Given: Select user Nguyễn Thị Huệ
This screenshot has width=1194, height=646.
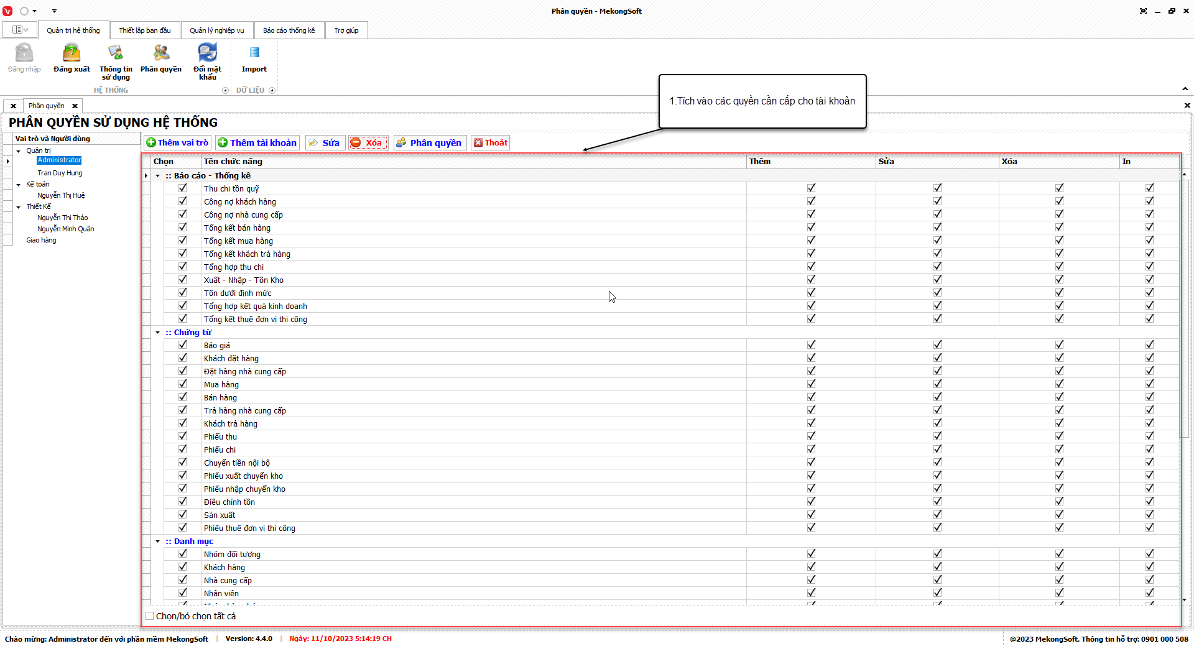Looking at the screenshot, I should tap(61, 196).
